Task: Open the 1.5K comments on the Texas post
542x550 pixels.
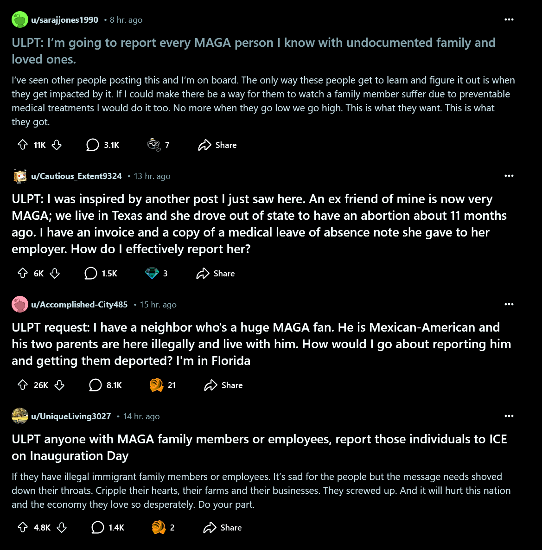Action: 101,274
